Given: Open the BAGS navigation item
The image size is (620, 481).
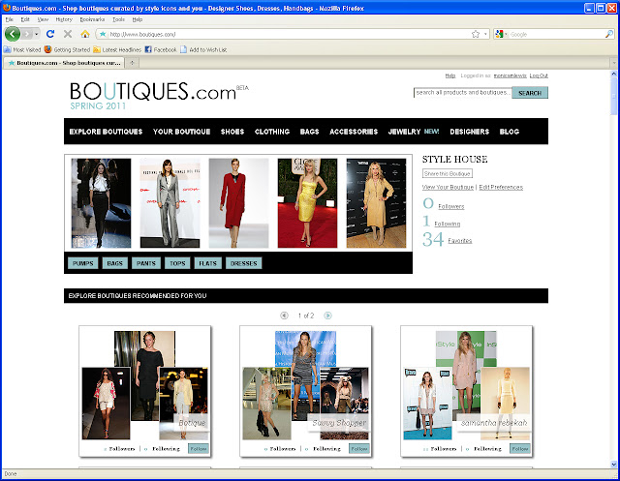Looking at the screenshot, I should [x=310, y=132].
